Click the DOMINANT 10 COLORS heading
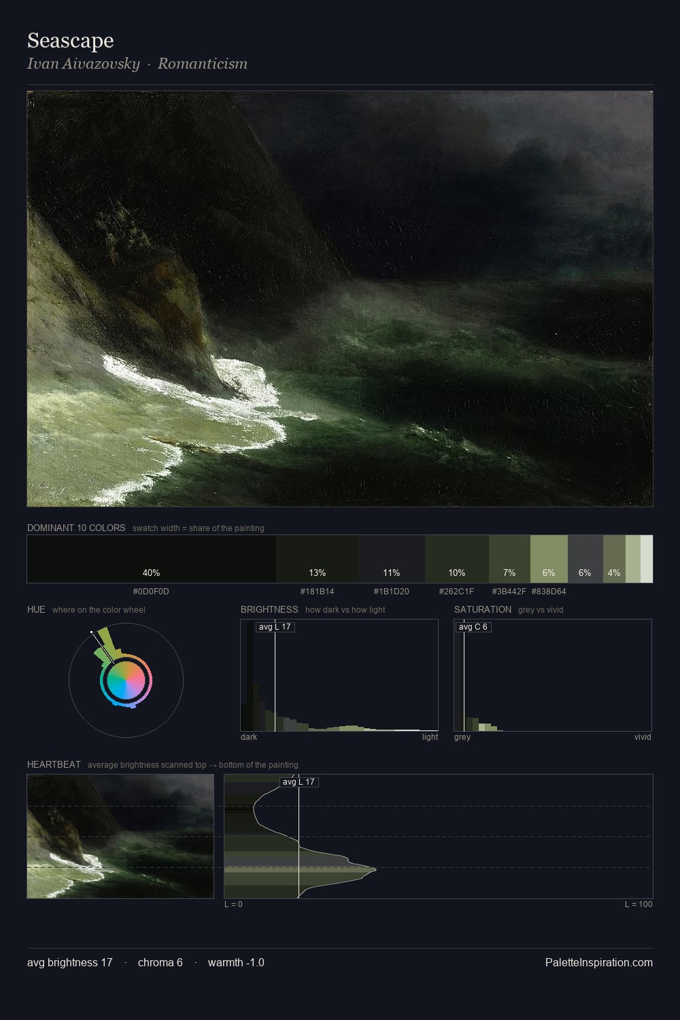Image resolution: width=680 pixels, height=1020 pixels. coord(76,528)
